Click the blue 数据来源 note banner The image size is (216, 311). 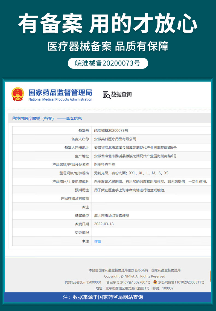(x=108, y=297)
